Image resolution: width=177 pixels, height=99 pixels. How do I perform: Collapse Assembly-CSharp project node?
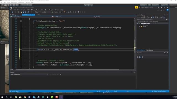coord(138,23)
